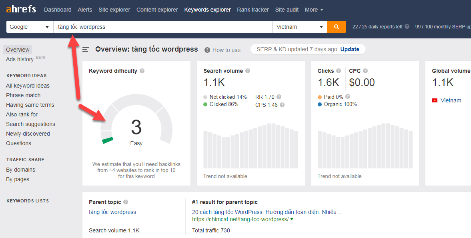This screenshot has height=238, width=471.
Task: Click the help icon beside Clicks
Action: [x=339, y=71]
